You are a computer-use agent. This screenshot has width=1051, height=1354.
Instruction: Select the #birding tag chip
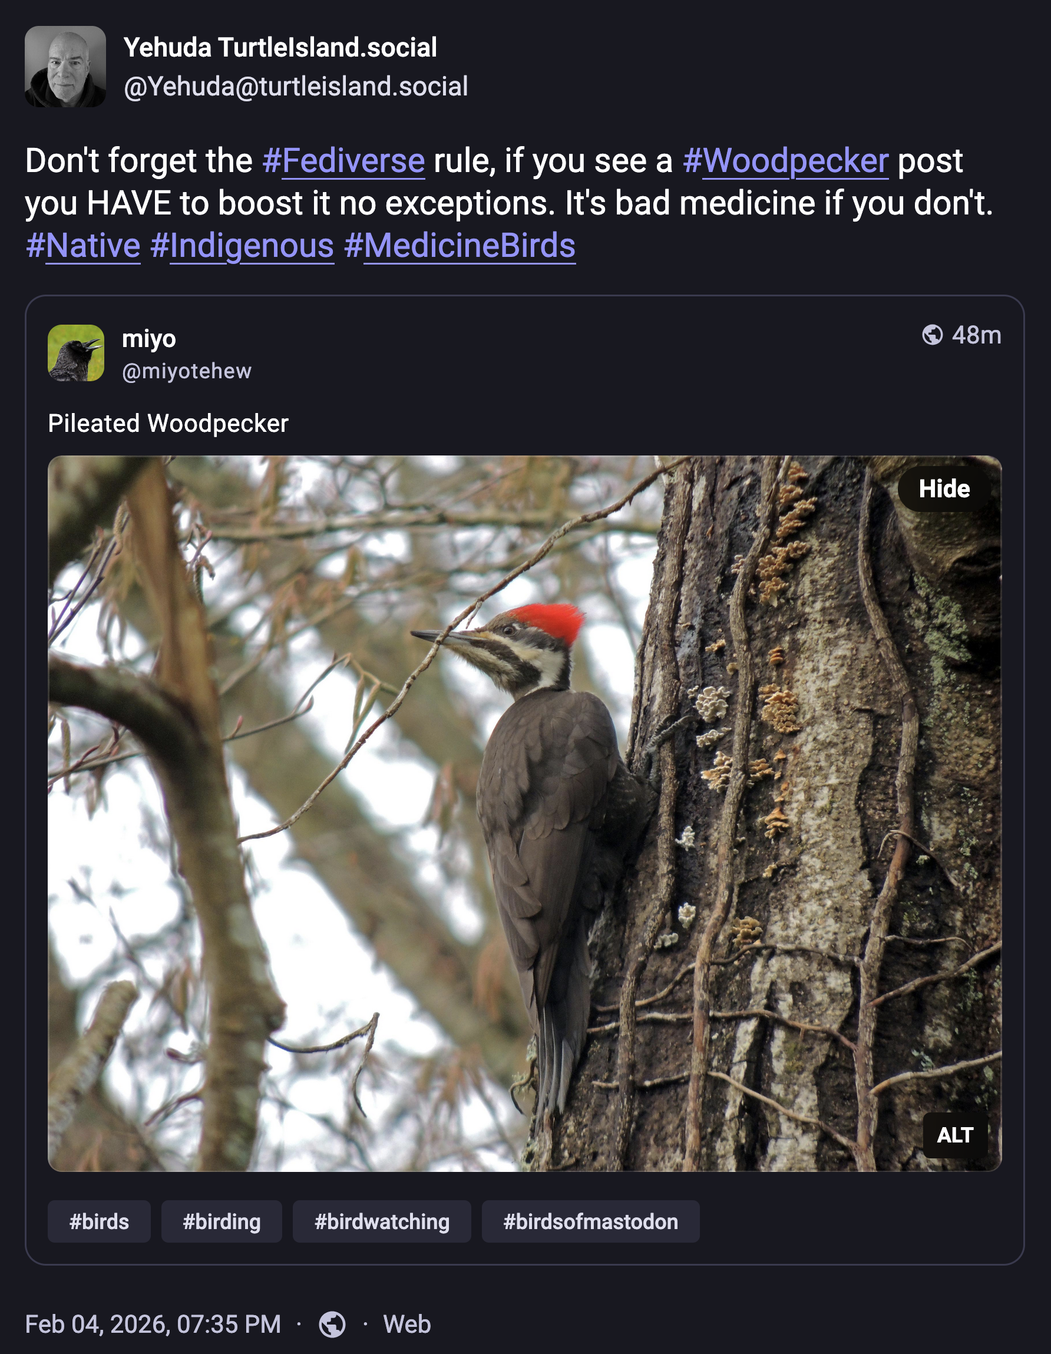(222, 1221)
